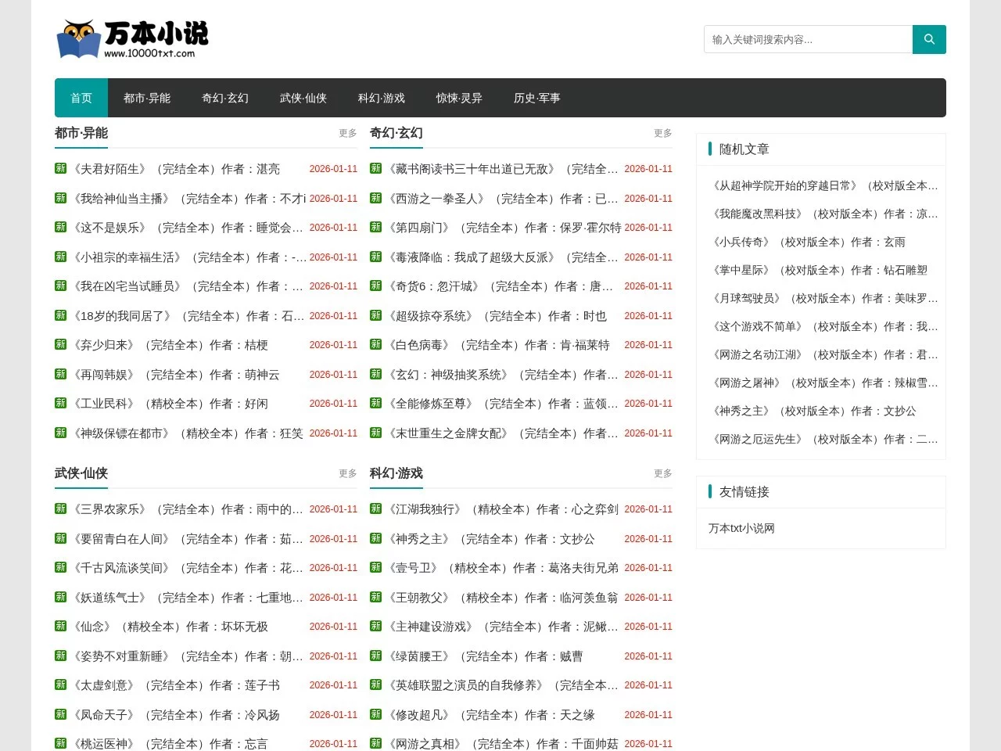The width and height of the screenshot is (1001, 751).
Task: Click the 新 badge beside 《王朝教父》
Action: click(375, 597)
